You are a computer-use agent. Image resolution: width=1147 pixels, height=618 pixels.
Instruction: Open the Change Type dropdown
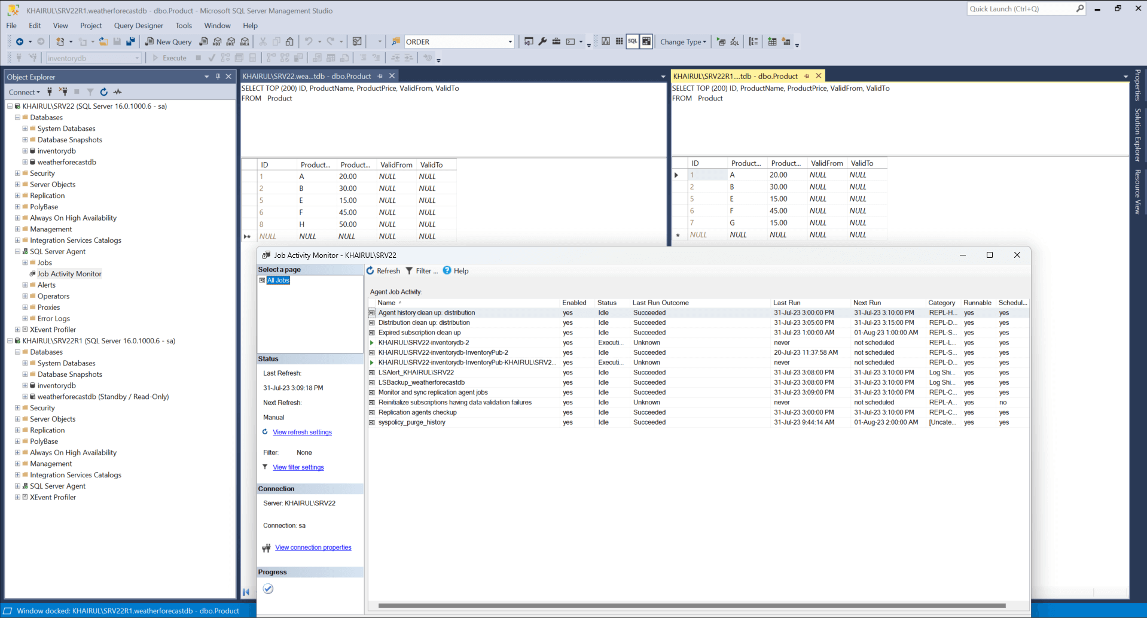tap(683, 42)
